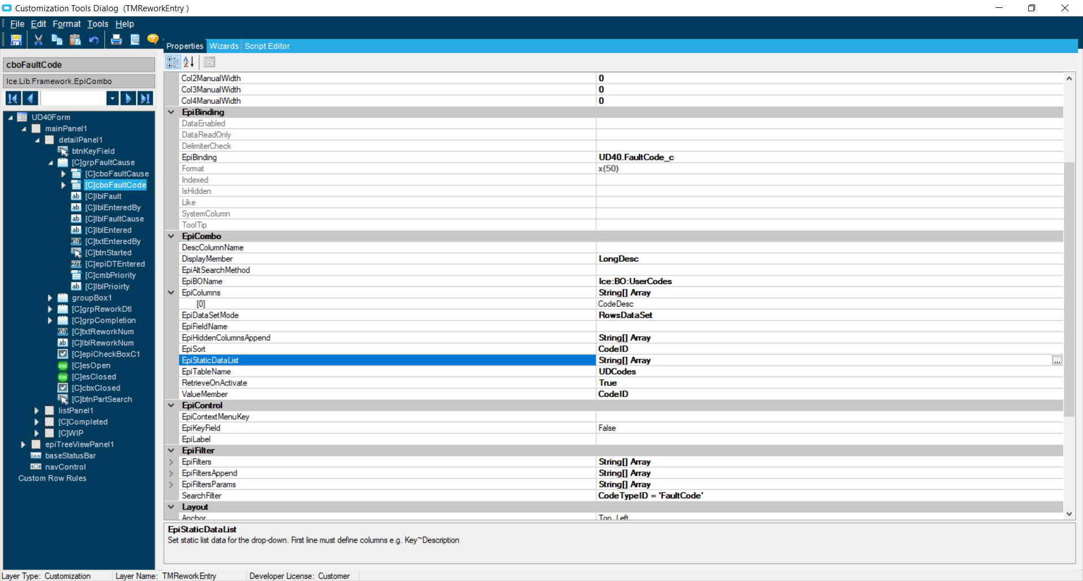1083x581 pixels.
Task: Expand the [C]grpReworkDtl tree node
Action: coord(50,309)
